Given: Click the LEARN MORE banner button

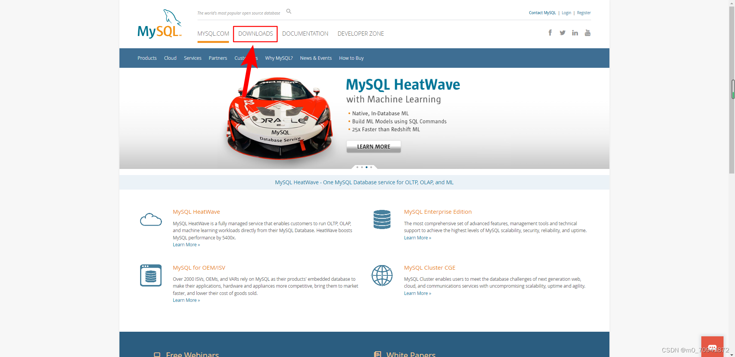Looking at the screenshot, I should pyautogui.click(x=374, y=147).
